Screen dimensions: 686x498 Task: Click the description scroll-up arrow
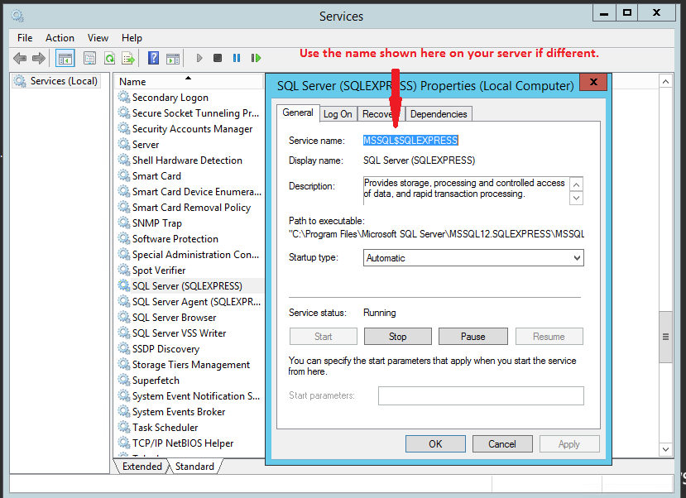pyautogui.click(x=576, y=183)
